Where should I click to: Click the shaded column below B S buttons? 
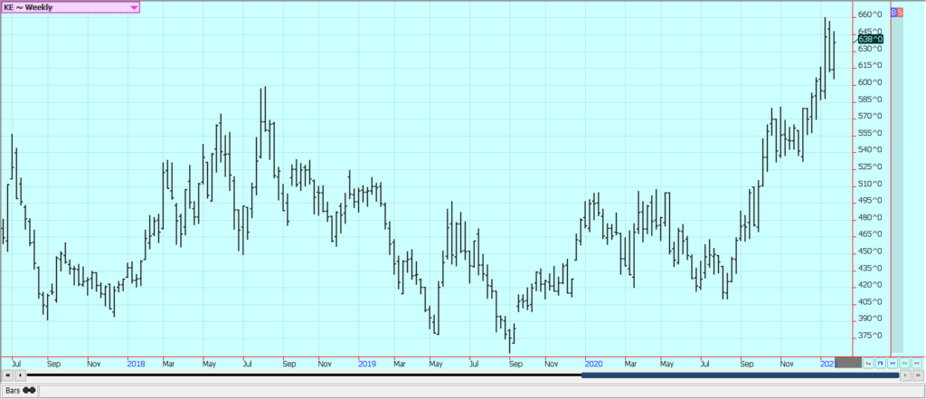(x=897, y=185)
